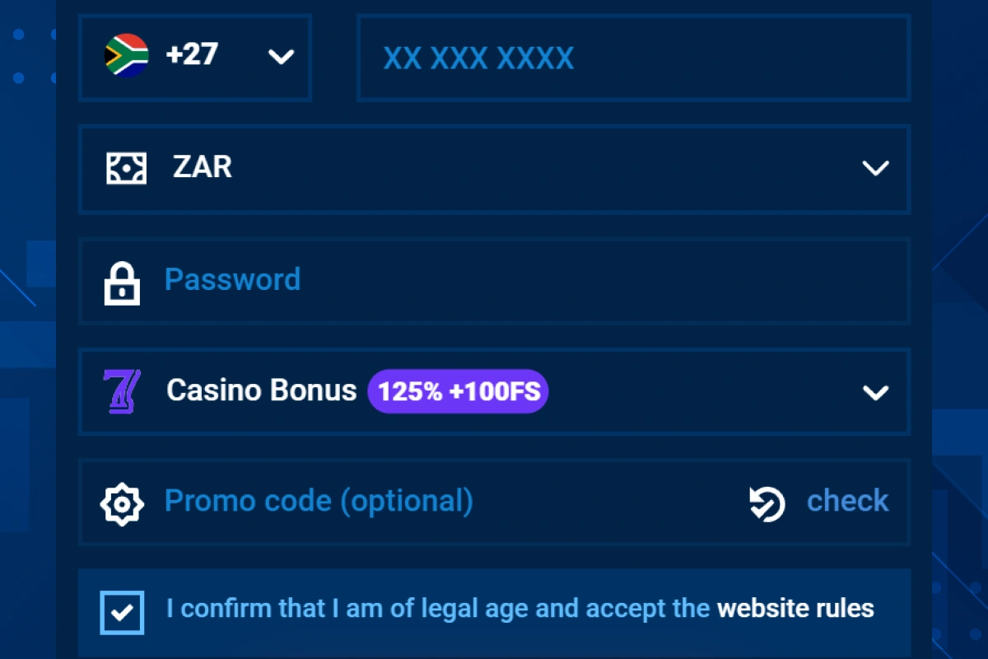Click the check link for the promo code
The width and height of the screenshot is (988, 659).
tap(847, 501)
